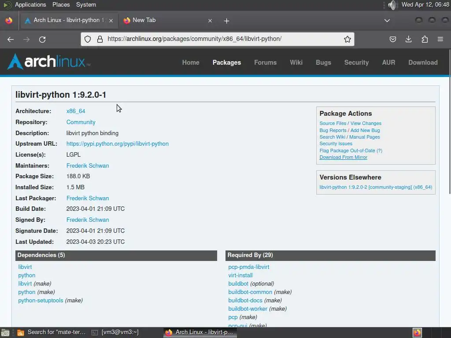
Task: Click the Arch Linux logo
Action: pos(49,62)
